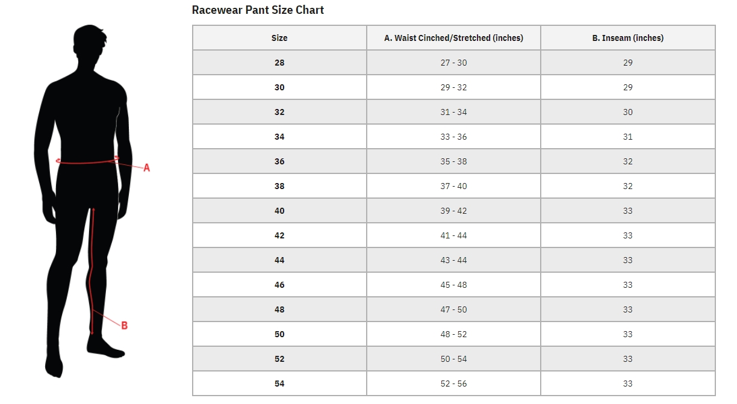Screen dimensions: 737x404
Task: Click the Inseam (inches) column header
Action: pos(627,38)
